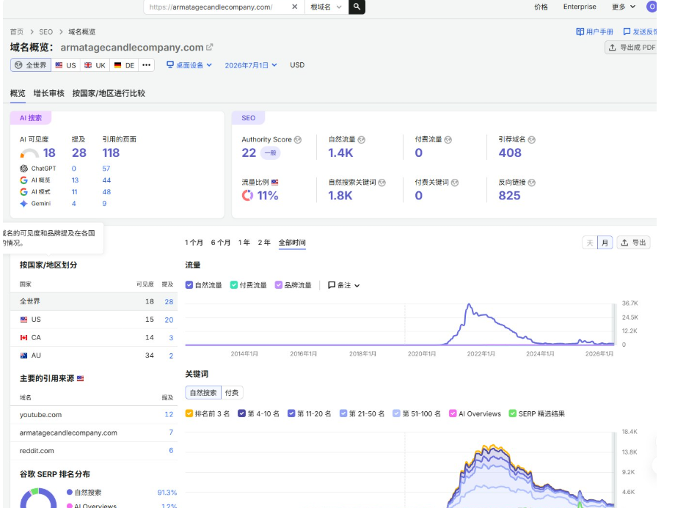Select 6 个月 time range
The image size is (675, 508).
click(220, 243)
